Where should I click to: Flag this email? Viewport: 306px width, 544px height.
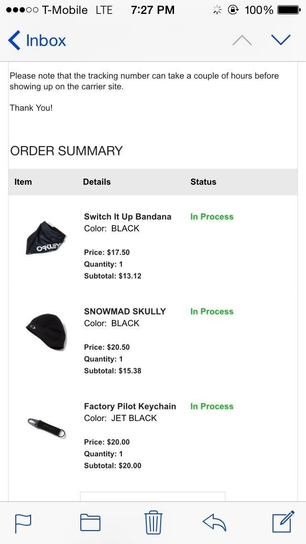[23, 522]
